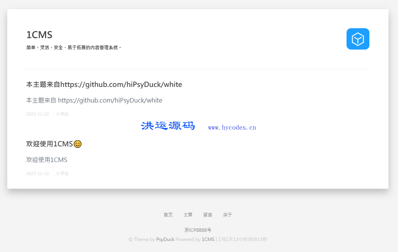
Task: Open the 留言 navigation item
Action: point(207,215)
